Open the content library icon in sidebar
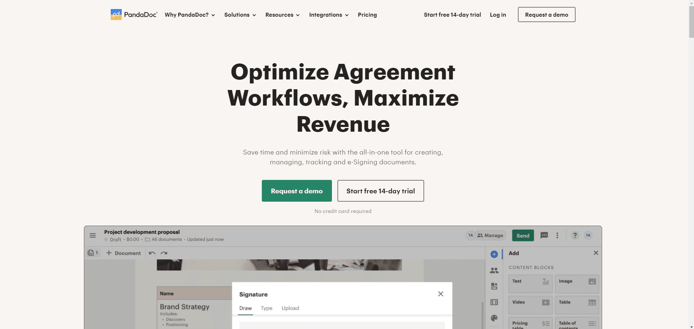Viewport: 694px width, 329px height. [x=494, y=286]
